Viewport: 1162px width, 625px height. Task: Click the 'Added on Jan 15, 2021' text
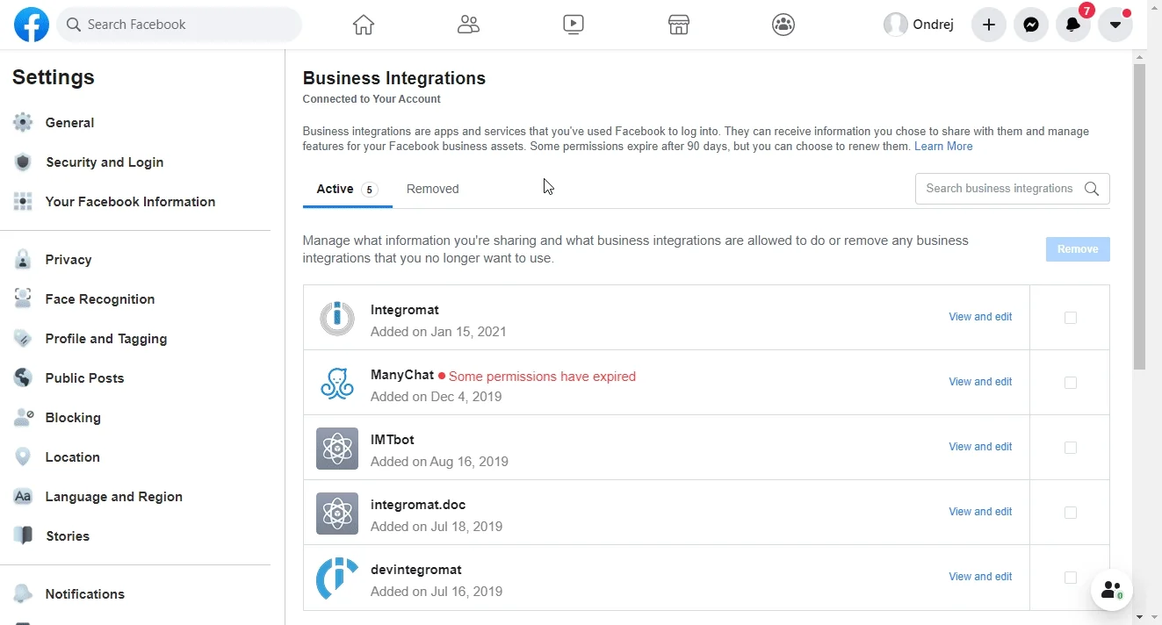coord(438,332)
